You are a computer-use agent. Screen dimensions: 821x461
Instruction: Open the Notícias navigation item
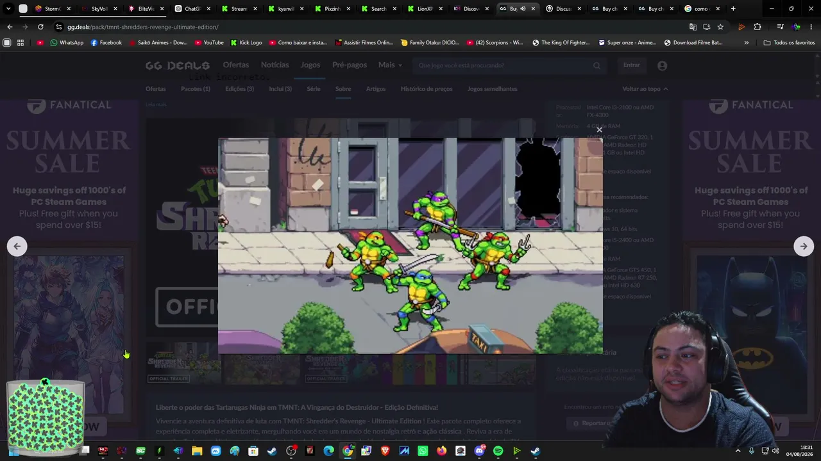coord(275,65)
